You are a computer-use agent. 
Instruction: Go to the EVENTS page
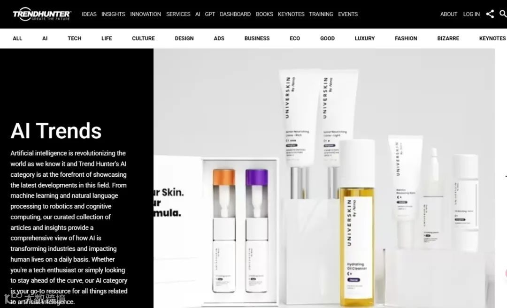point(348,14)
